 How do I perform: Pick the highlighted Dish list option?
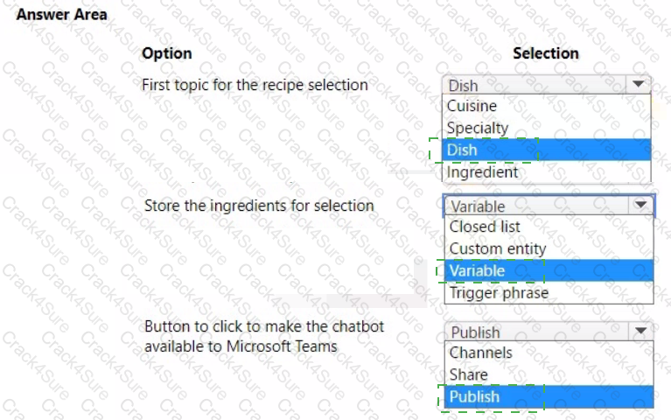coord(462,150)
